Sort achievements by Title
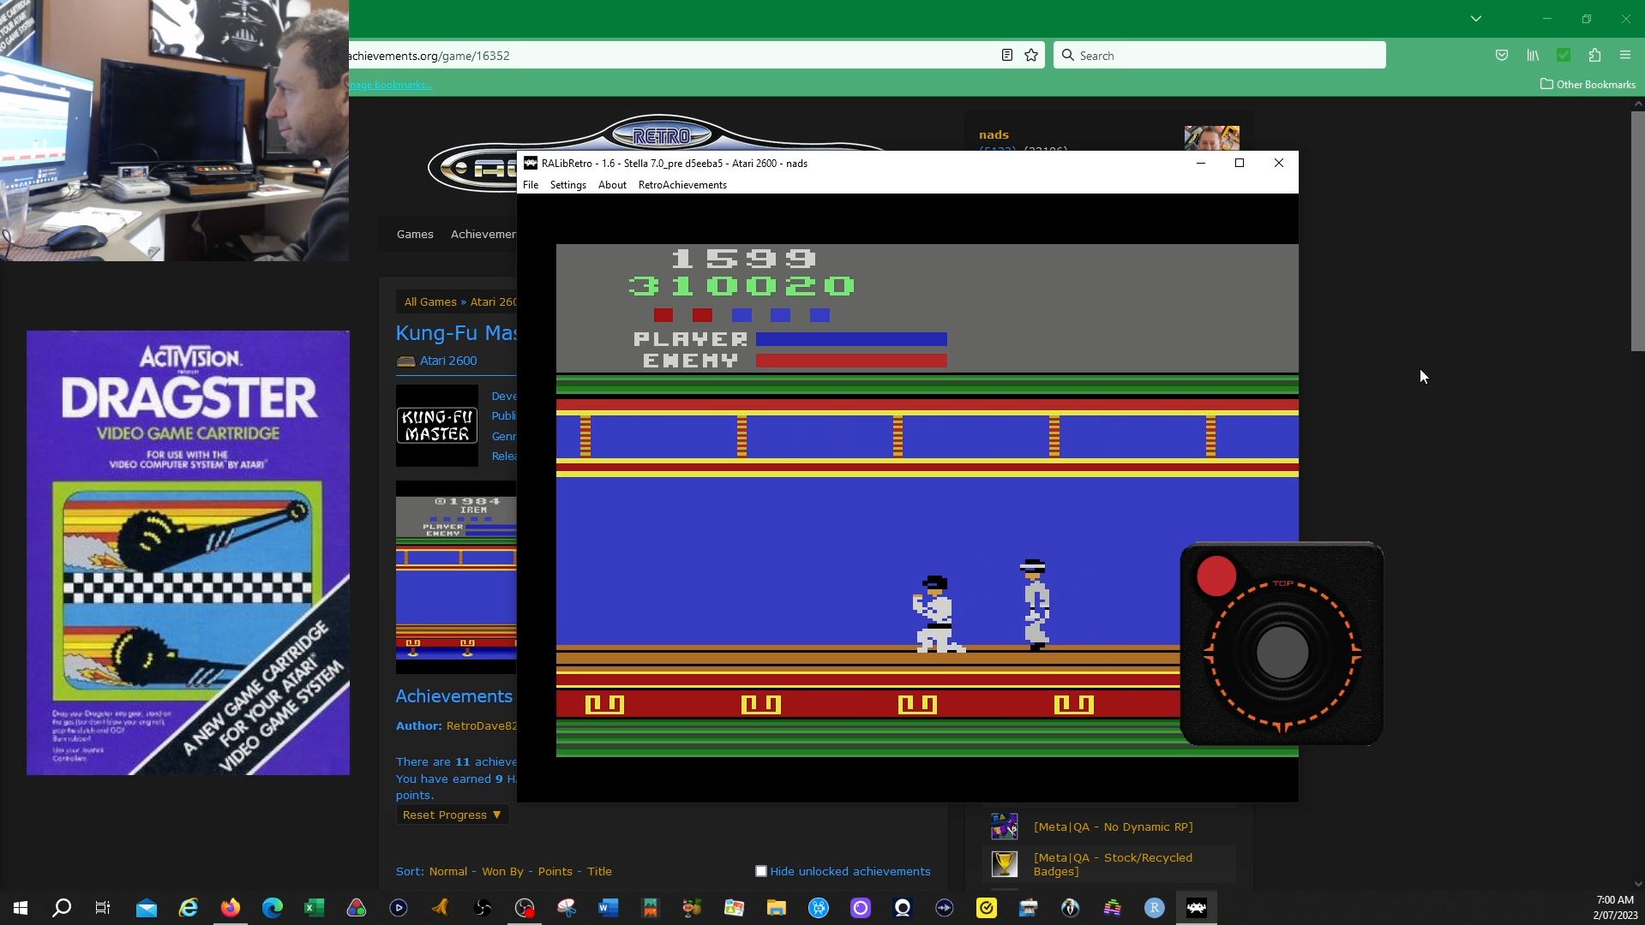Image resolution: width=1645 pixels, height=925 pixels. pos(599,871)
